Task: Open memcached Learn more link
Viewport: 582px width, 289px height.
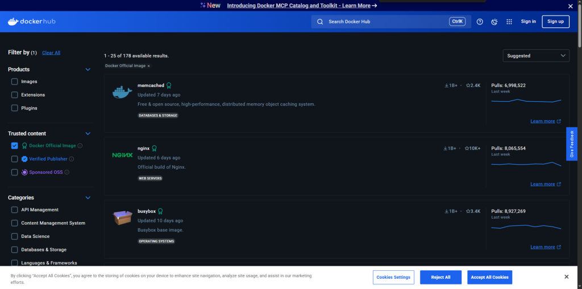Action: (545, 122)
